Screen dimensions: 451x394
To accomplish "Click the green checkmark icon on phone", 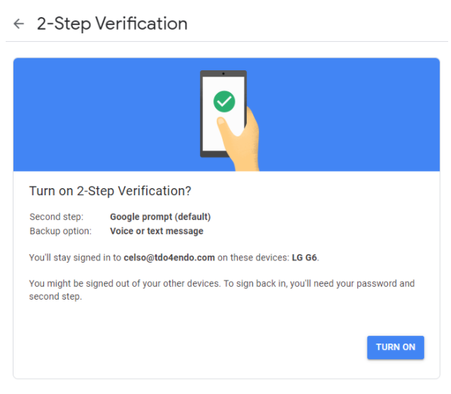I will 224,103.
